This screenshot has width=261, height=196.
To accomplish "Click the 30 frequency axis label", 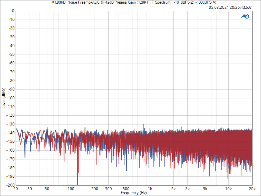I will click(x=30, y=189).
